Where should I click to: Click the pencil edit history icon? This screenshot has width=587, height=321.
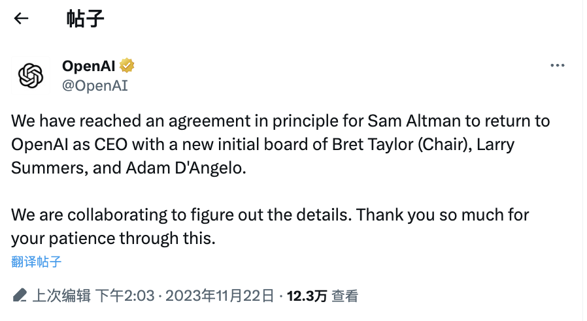(20, 296)
